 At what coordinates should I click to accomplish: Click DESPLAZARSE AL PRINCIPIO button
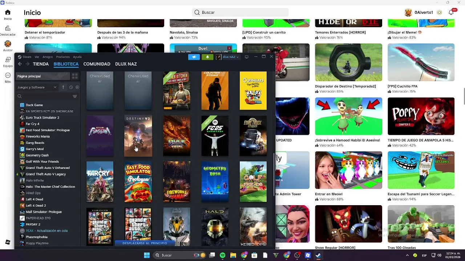click(145, 243)
